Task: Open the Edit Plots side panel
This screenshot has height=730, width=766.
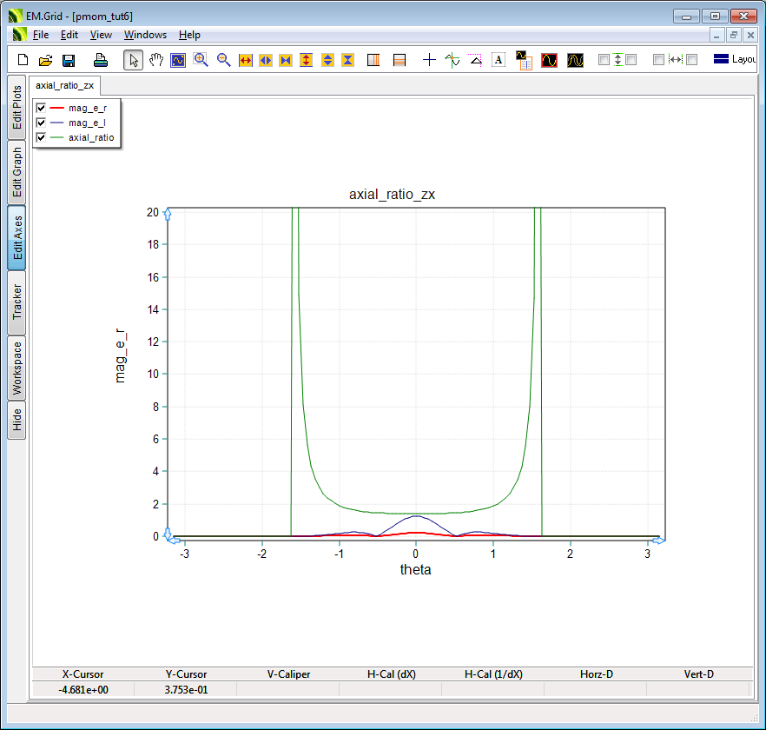Action: pos(17,108)
